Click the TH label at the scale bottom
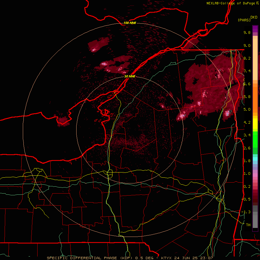Viewport: 260px width, 260px height. (248, 225)
